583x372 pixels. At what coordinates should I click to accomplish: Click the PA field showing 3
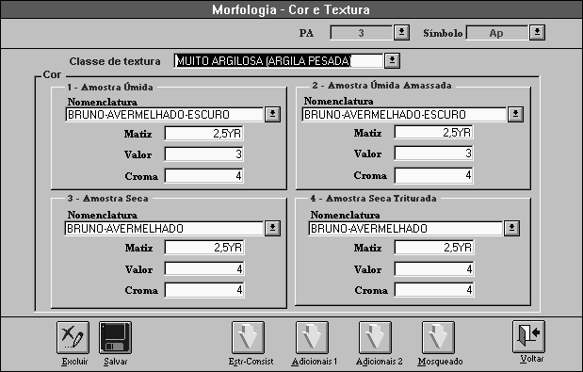pyautogui.click(x=362, y=33)
